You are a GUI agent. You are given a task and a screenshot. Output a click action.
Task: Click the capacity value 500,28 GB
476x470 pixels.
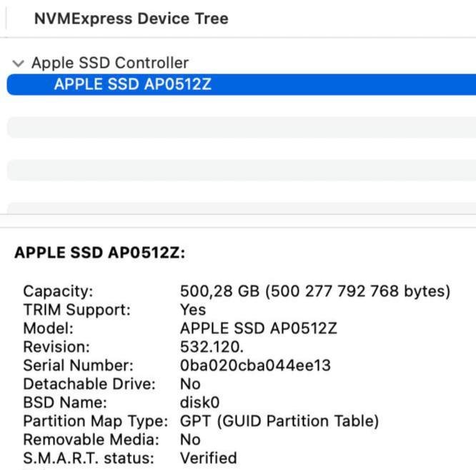315,291
